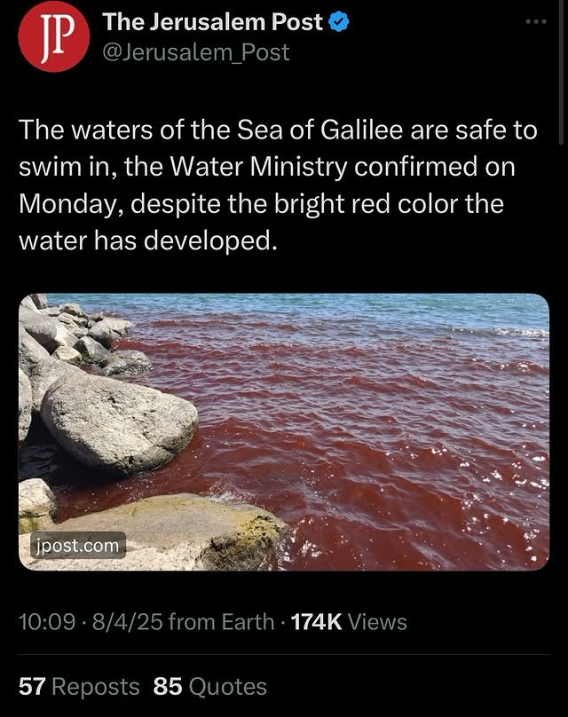
Task: Click the scrollbar thumb at right edge
Action: (x=561, y=73)
